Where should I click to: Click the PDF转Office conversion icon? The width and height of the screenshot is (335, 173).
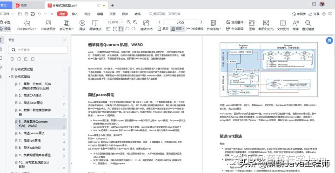[27, 23]
